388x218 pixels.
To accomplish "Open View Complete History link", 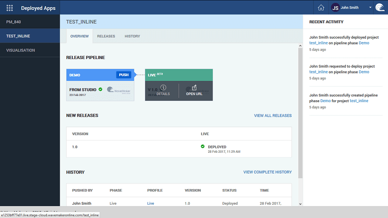I will tap(267, 172).
